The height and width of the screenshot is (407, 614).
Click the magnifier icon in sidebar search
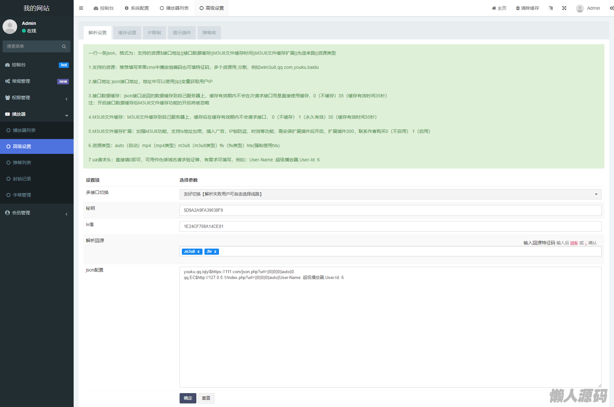point(64,47)
